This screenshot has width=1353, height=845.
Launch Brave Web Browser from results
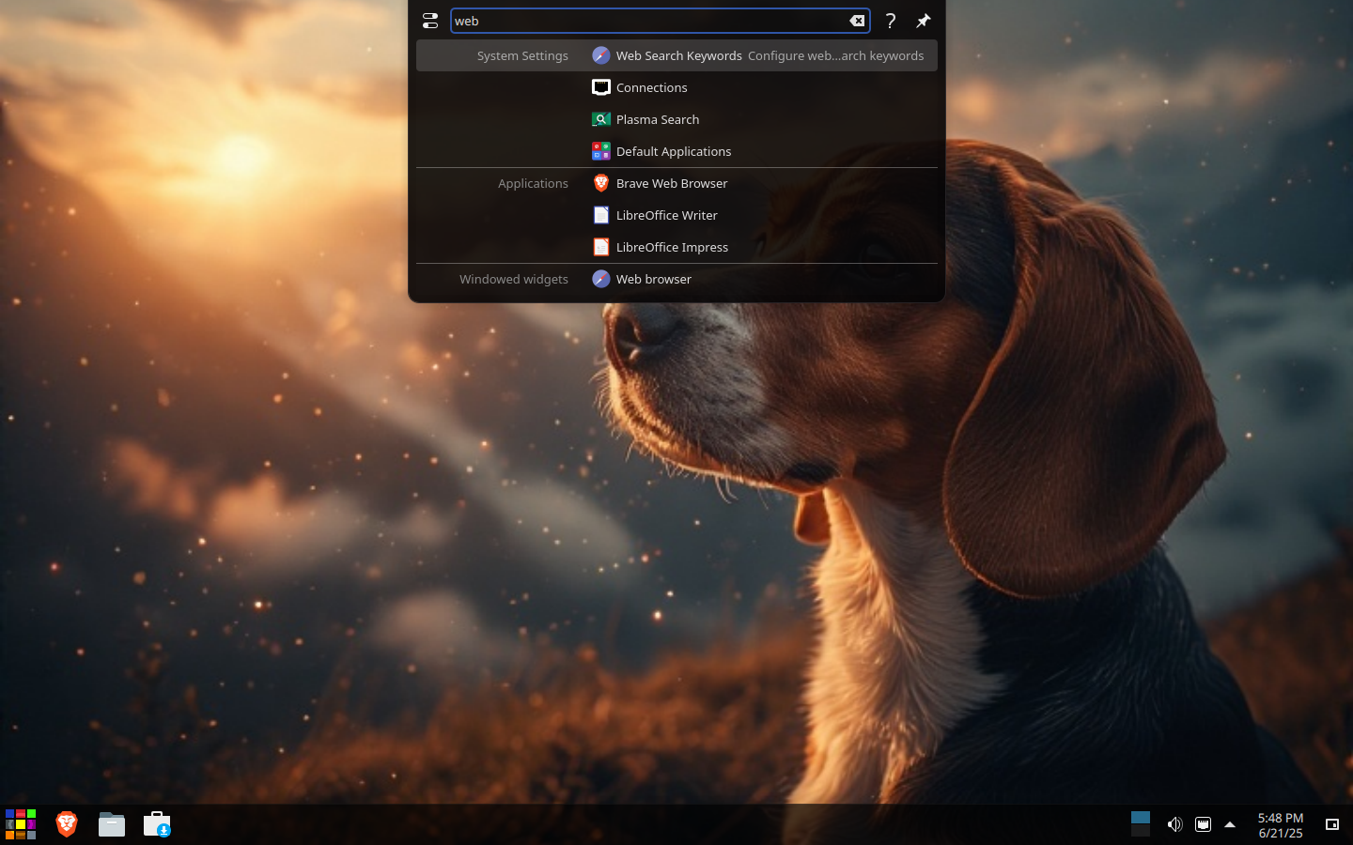pyautogui.click(x=676, y=183)
